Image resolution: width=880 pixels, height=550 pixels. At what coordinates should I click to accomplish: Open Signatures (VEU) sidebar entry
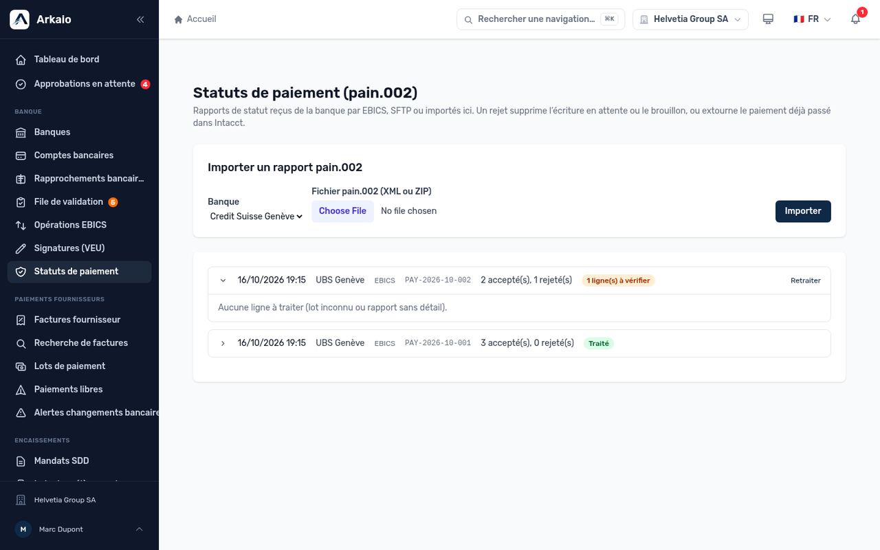[x=79, y=248]
